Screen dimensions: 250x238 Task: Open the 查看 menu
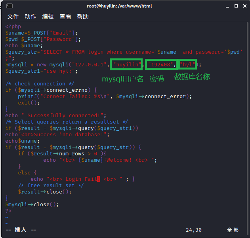[x=65, y=16]
